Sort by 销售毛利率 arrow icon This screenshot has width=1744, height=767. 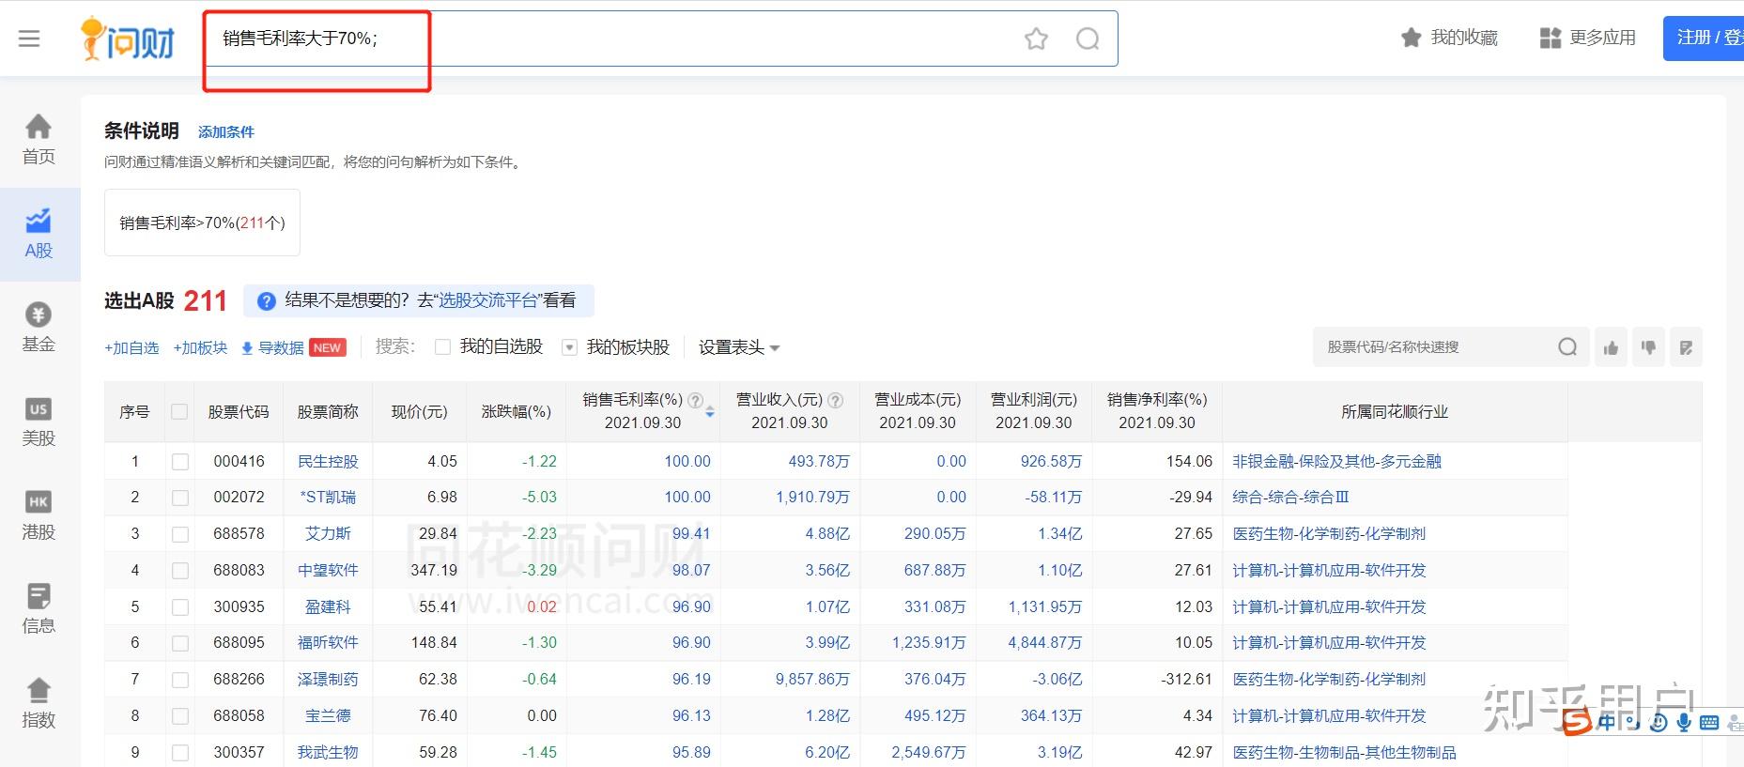point(710,412)
